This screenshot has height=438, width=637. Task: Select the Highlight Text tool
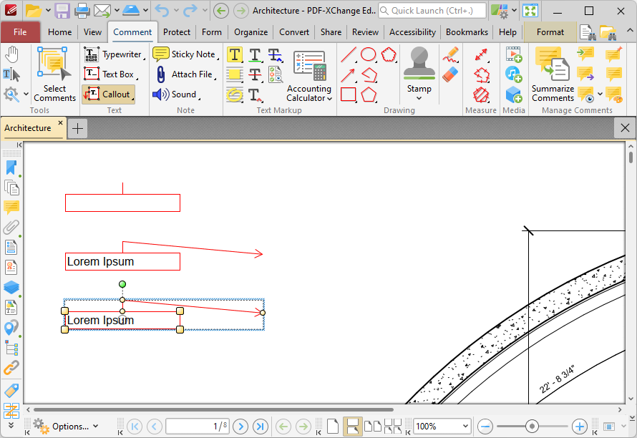(x=235, y=54)
